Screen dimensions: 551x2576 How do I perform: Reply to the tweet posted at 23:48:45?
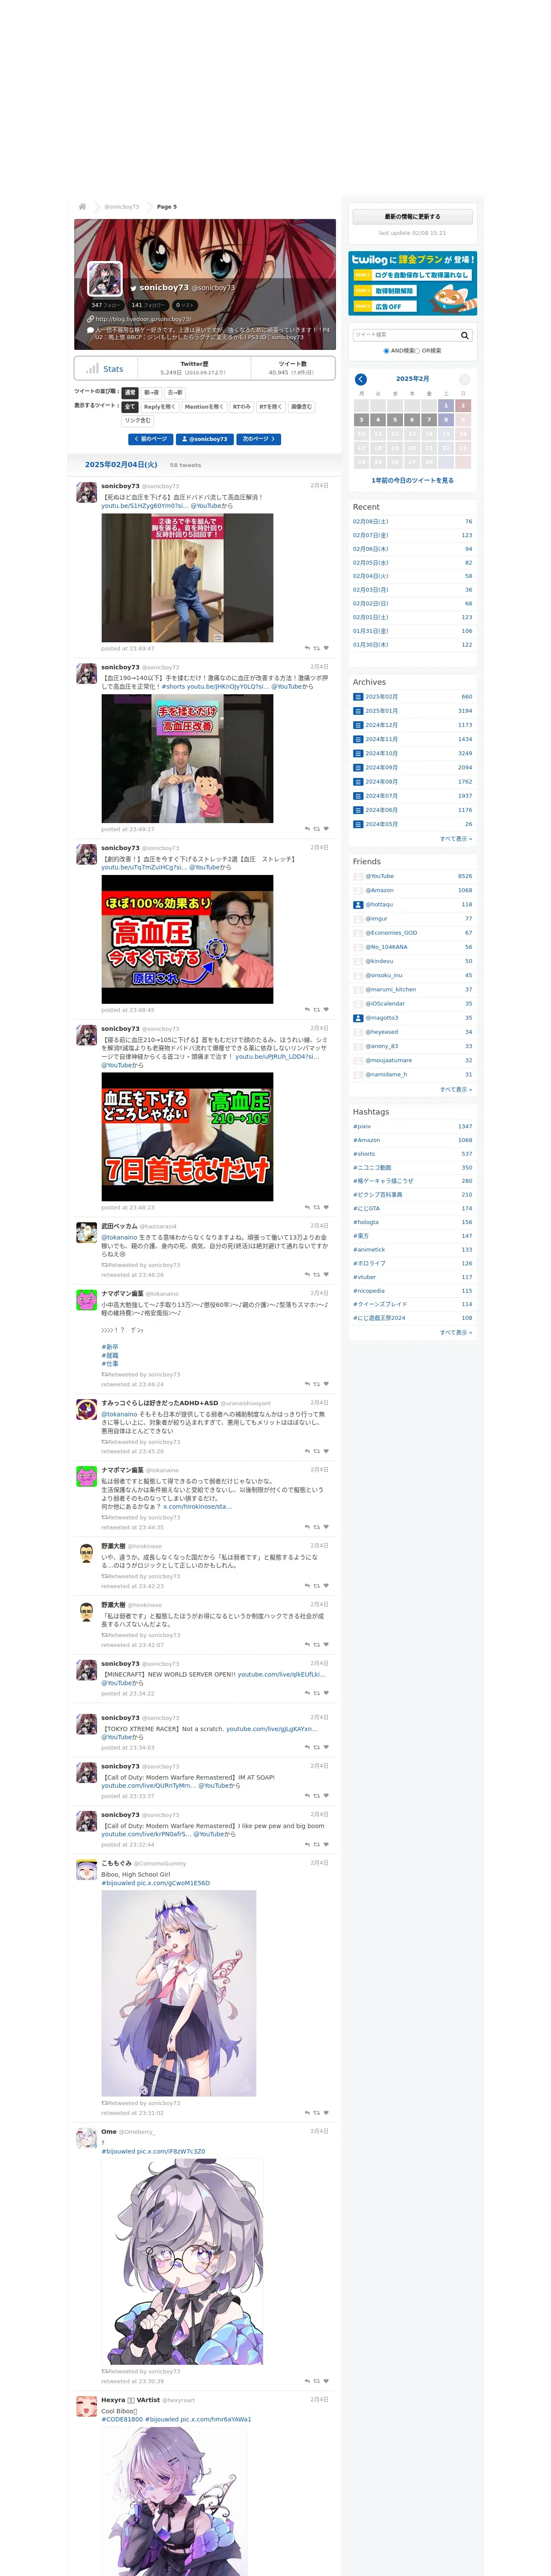(307, 1010)
